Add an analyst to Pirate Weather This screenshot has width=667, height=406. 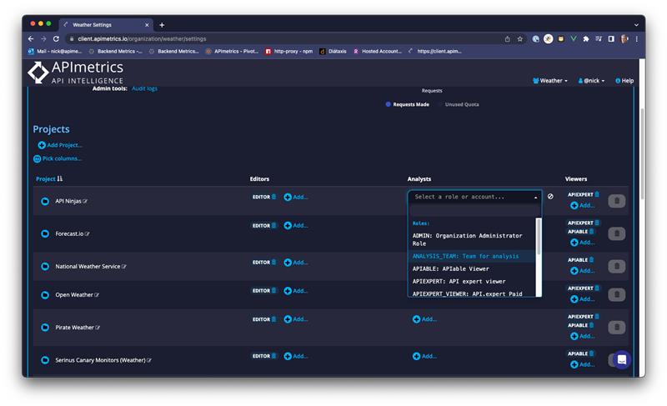(424, 318)
